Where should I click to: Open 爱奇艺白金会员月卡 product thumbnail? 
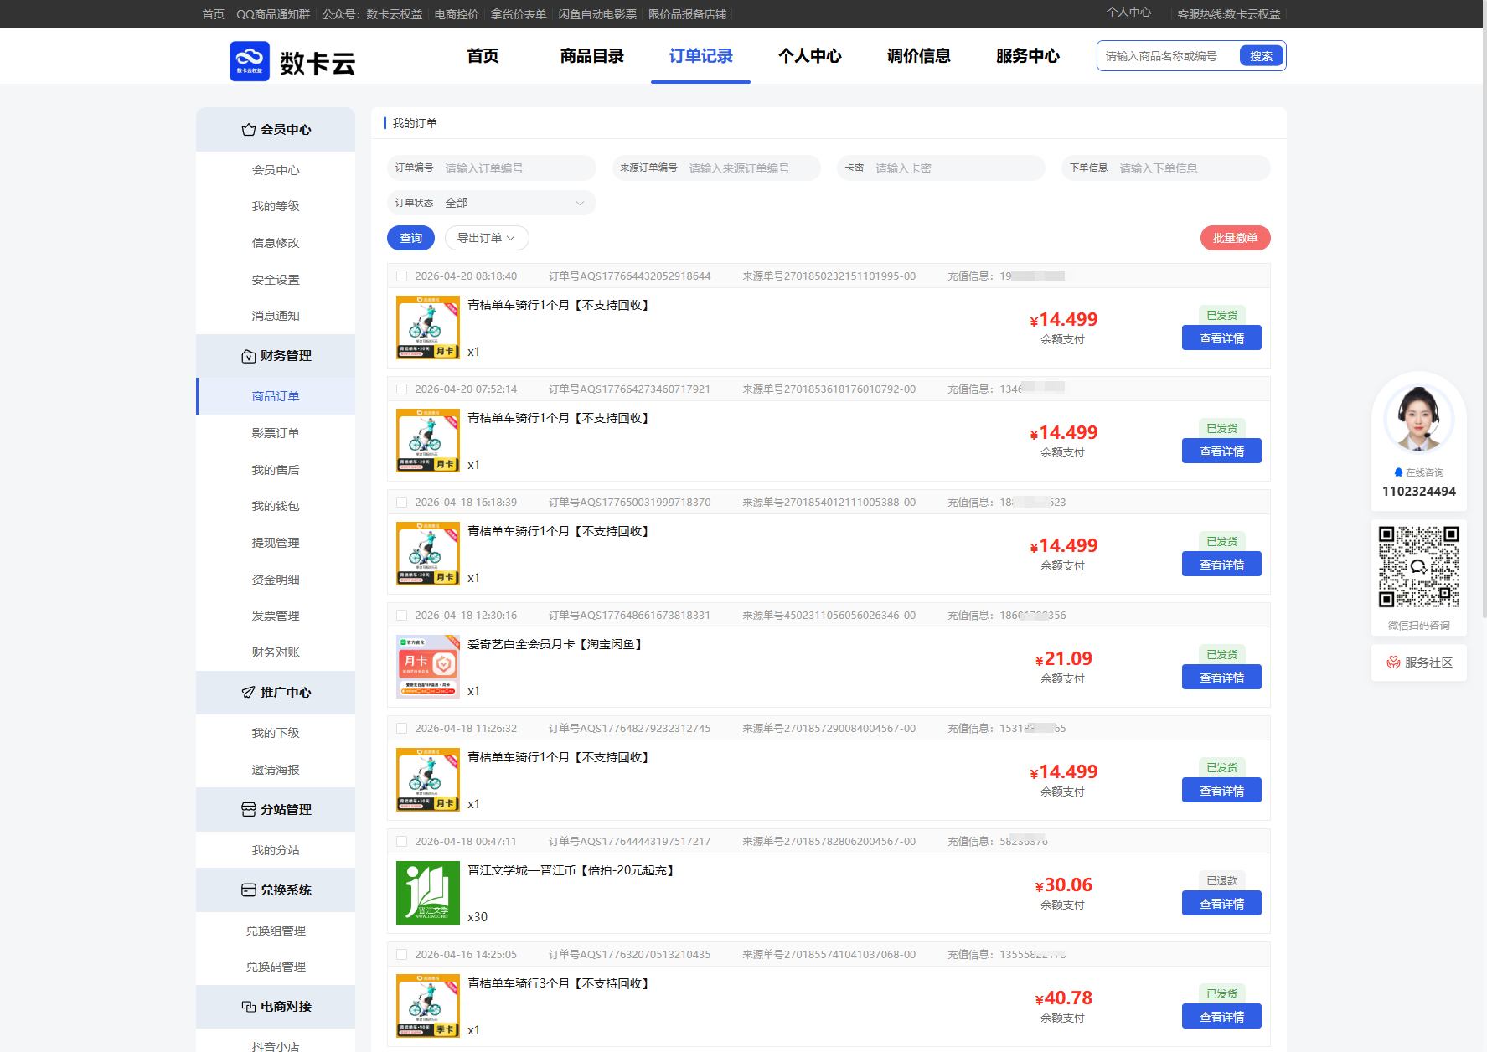[428, 667]
